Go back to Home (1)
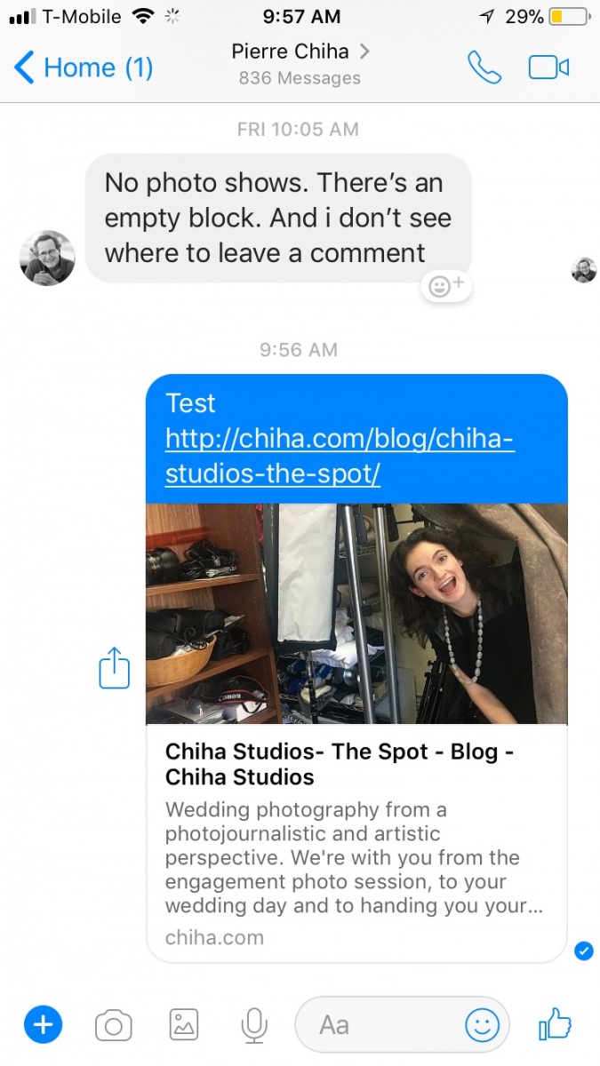The width and height of the screenshot is (600, 1066). pyautogui.click(x=84, y=68)
